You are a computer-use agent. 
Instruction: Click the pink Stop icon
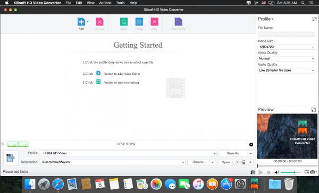pyautogui.click(x=154, y=22)
